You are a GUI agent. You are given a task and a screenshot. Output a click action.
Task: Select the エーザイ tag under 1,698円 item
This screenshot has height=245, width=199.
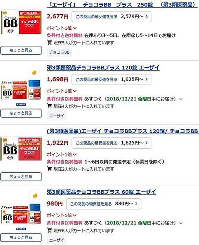57,116
